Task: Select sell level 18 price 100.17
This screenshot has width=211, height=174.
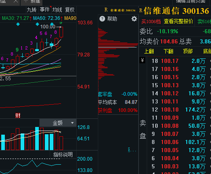Action: click(x=170, y=61)
